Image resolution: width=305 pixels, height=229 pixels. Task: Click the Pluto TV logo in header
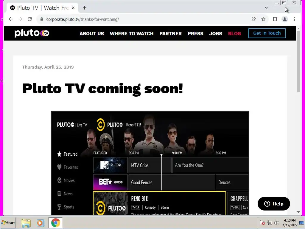coord(32,33)
